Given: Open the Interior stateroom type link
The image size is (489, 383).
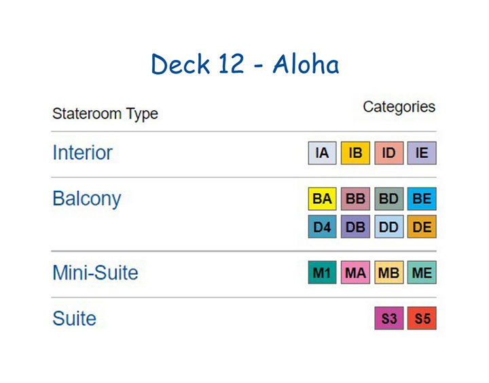Looking at the screenshot, I should [82, 153].
